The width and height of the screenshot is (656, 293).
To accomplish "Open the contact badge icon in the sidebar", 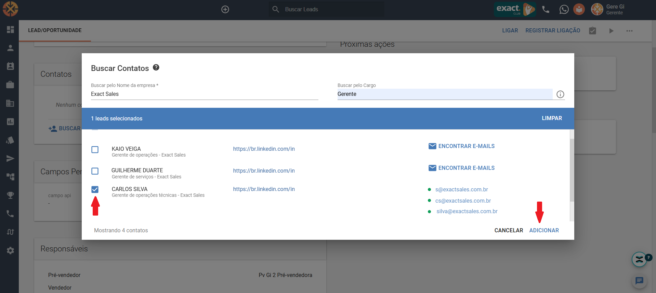I will 10,66.
